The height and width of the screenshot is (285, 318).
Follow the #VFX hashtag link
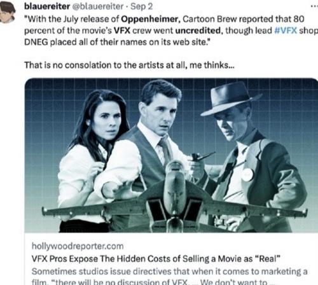[x=286, y=31]
